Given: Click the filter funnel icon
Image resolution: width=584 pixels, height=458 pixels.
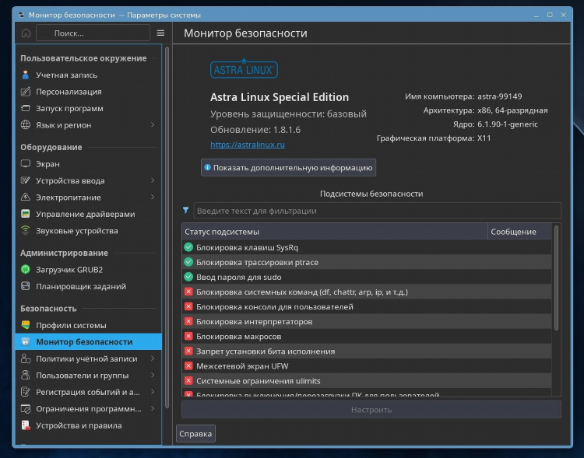Looking at the screenshot, I should pos(186,211).
